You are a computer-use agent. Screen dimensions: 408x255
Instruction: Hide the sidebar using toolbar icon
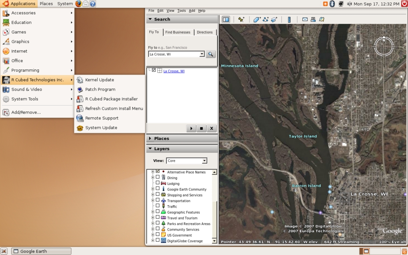(x=226, y=19)
